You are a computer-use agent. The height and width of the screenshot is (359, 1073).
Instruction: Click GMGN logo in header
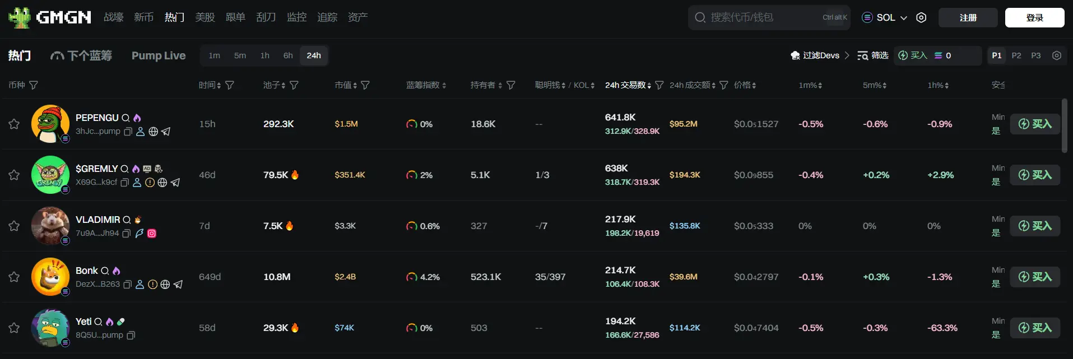point(50,17)
